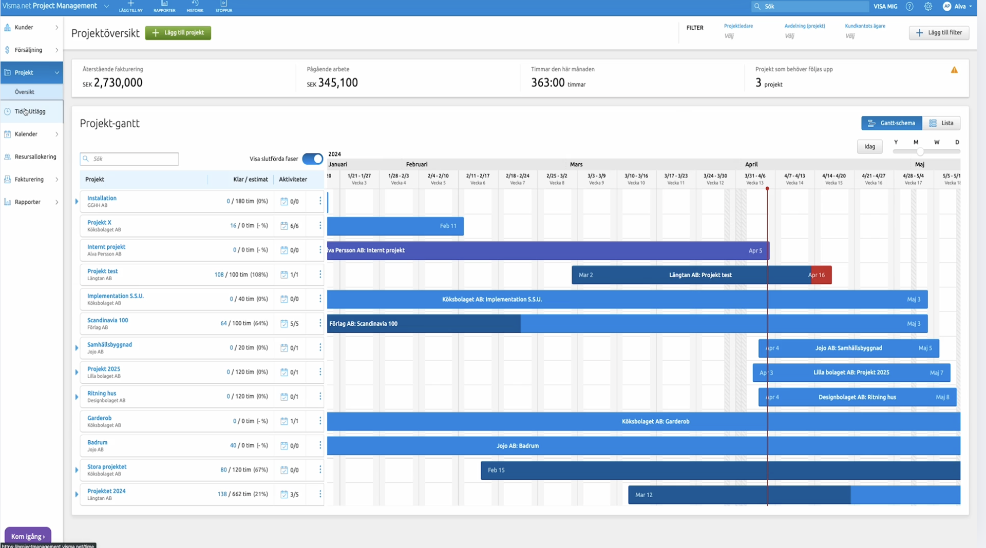Open three-dot menu for Projekt test row
The height and width of the screenshot is (548, 986).
[x=320, y=275]
